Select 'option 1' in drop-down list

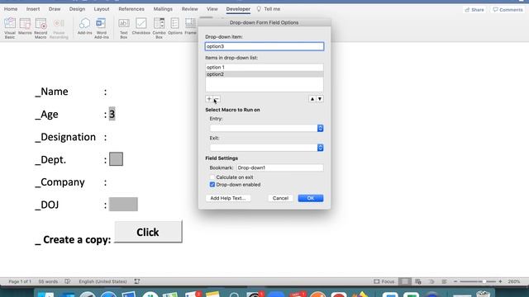[x=264, y=67]
